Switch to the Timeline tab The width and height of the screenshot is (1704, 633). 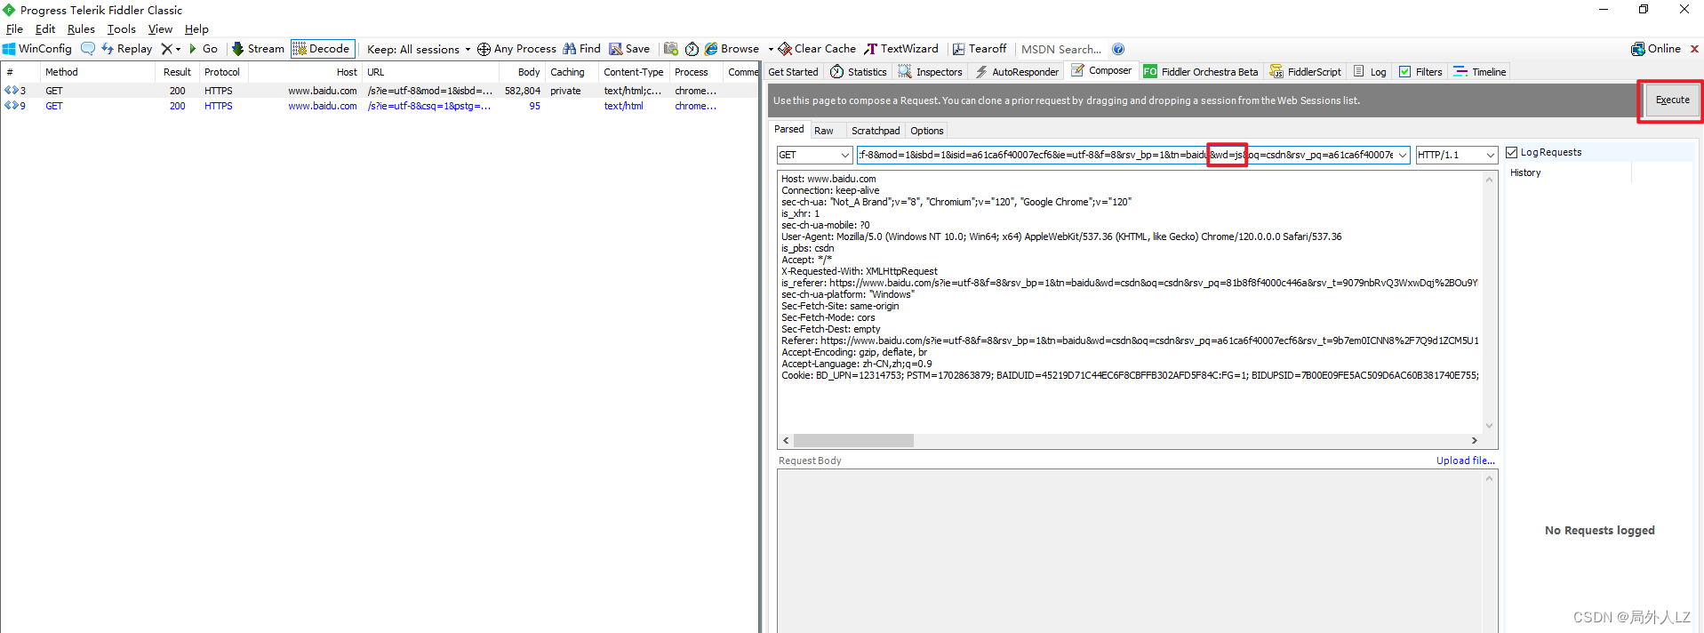[1479, 72]
